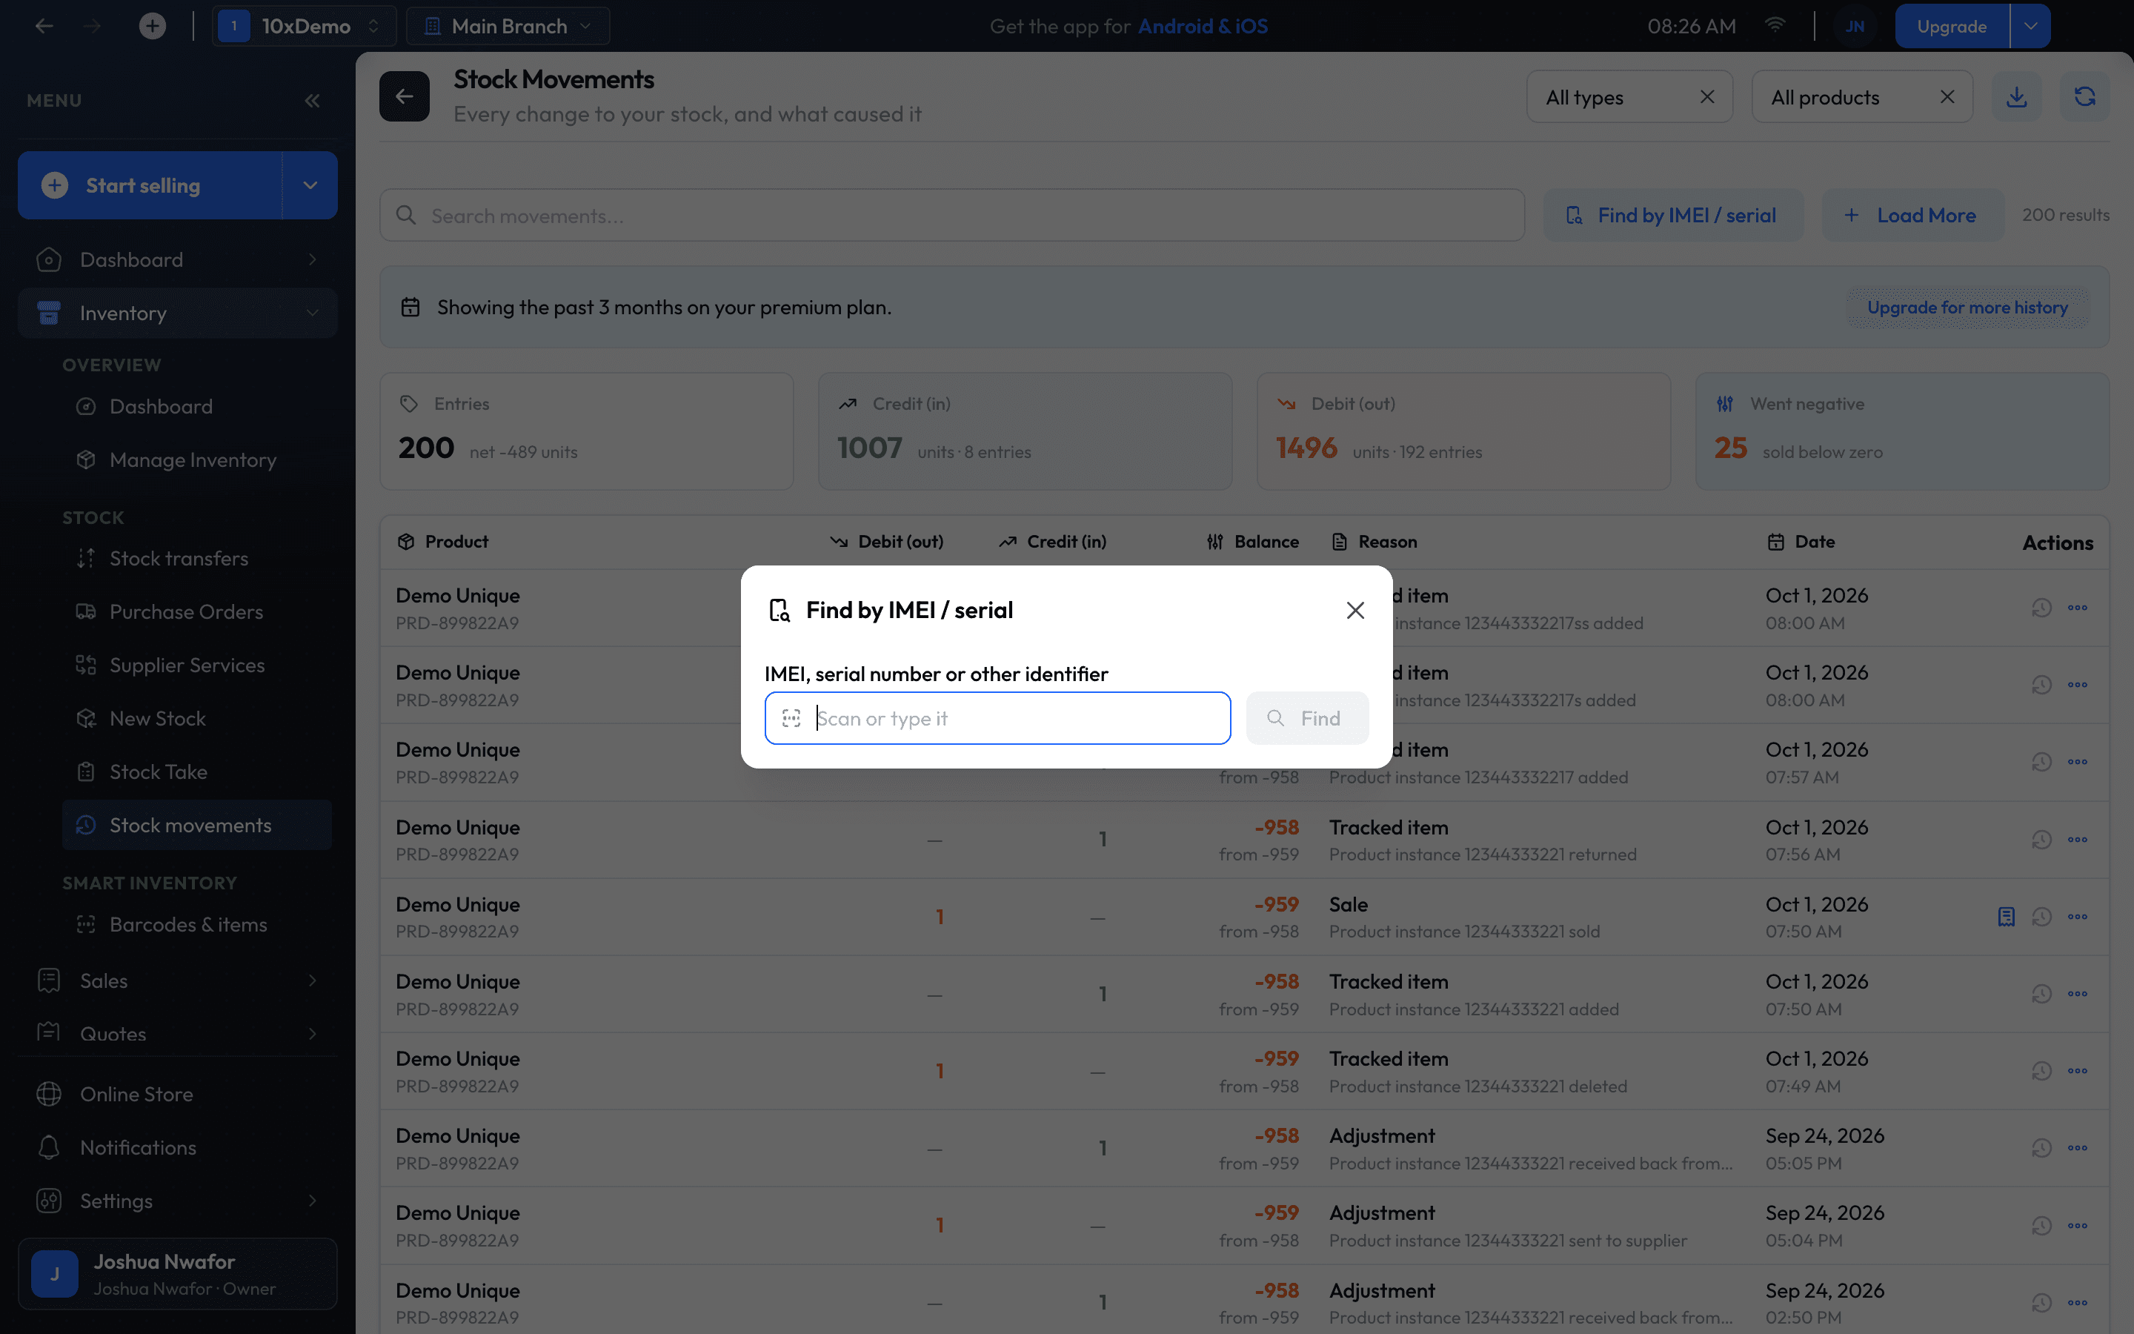2134x1334 pixels.
Task: Expand the Dashboard menu item
Action: (x=177, y=259)
